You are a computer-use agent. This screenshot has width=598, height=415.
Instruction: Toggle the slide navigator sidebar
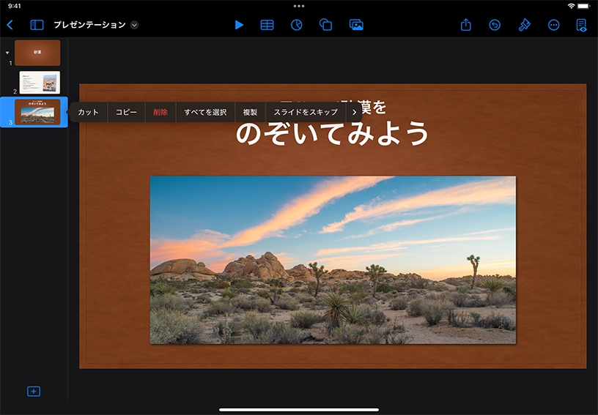[x=37, y=25]
